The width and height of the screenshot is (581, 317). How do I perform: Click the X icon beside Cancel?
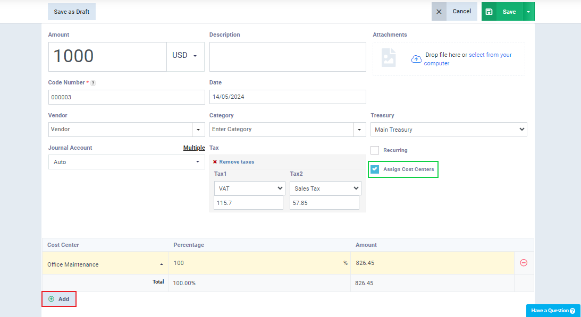click(x=439, y=12)
